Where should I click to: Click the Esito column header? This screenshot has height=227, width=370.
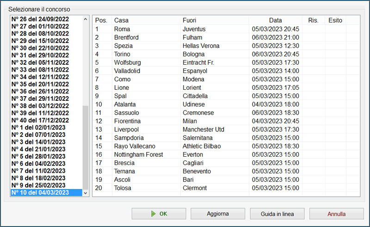335,20
